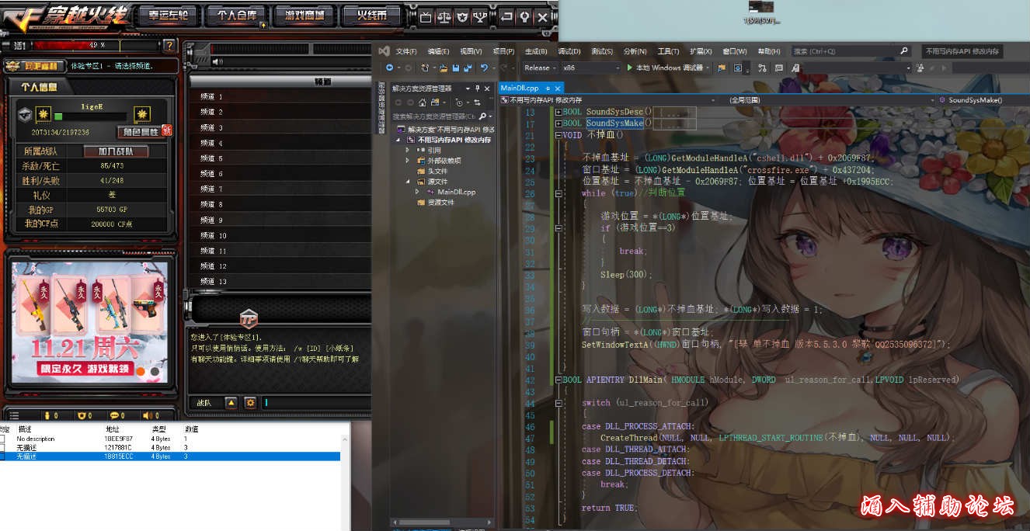
Task: Tick the checkbox for address 1217881C row
Action: click(2, 448)
